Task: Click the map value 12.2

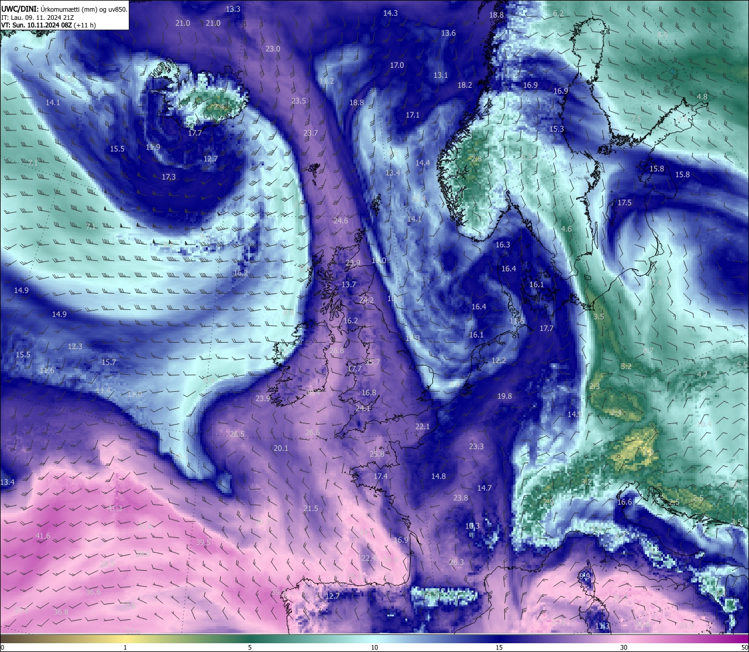Action: click(x=499, y=361)
